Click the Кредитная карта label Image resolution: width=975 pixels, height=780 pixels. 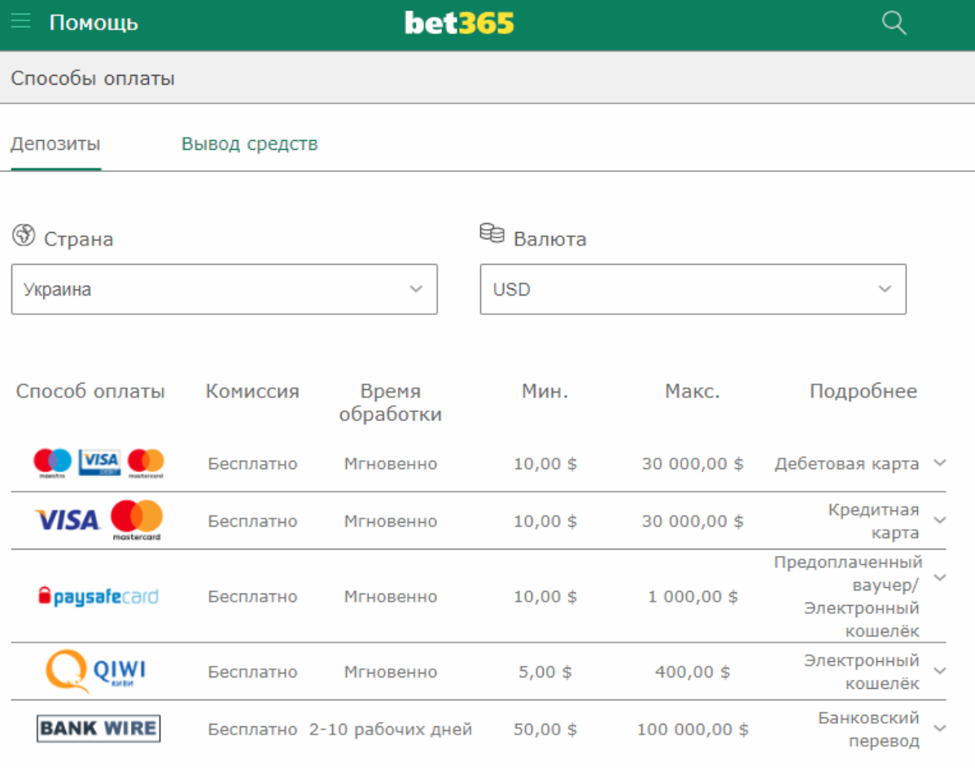pos(873,521)
